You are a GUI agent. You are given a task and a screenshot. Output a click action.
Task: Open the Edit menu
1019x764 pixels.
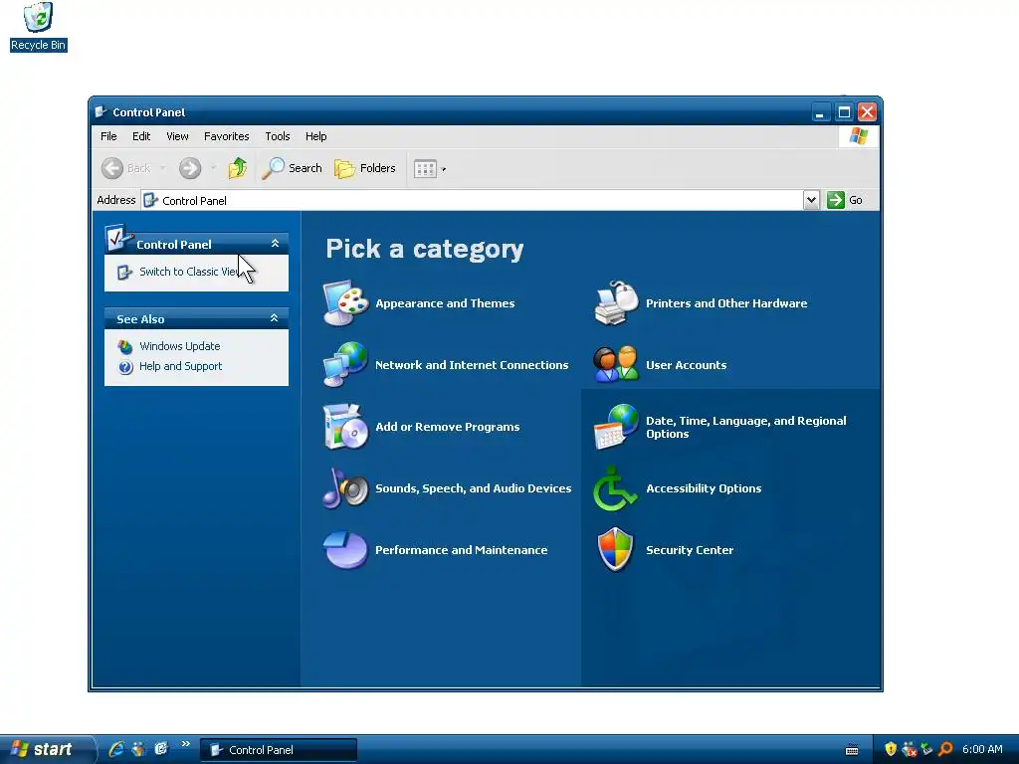tap(141, 136)
